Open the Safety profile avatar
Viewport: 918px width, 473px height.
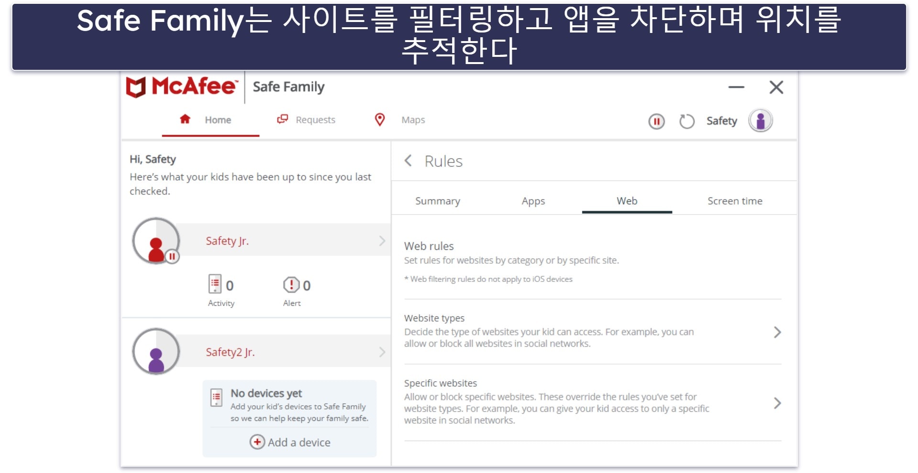pyautogui.click(x=761, y=120)
